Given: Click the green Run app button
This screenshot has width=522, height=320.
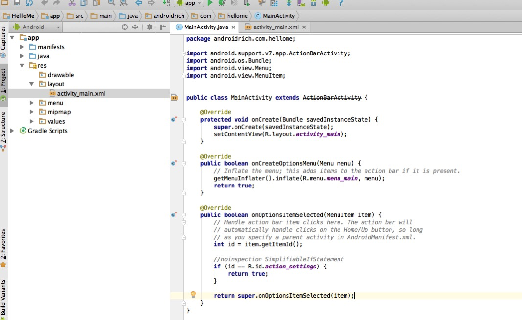Looking at the screenshot, I should [210, 3].
